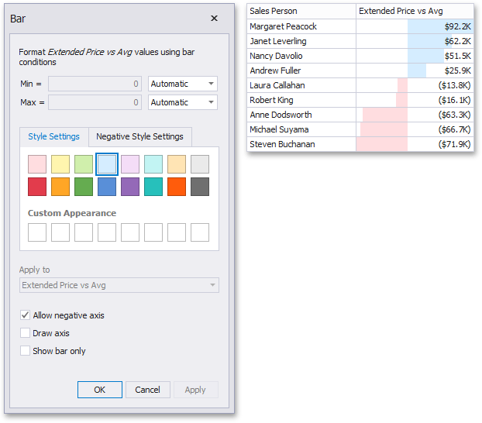Click the ($63.3K) value cell
The height and width of the screenshot is (423, 482).
pyautogui.click(x=415, y=115)
